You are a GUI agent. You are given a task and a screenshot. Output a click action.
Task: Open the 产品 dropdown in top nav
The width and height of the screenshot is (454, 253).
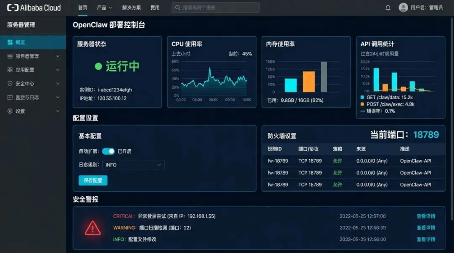[x=104, y=8]
